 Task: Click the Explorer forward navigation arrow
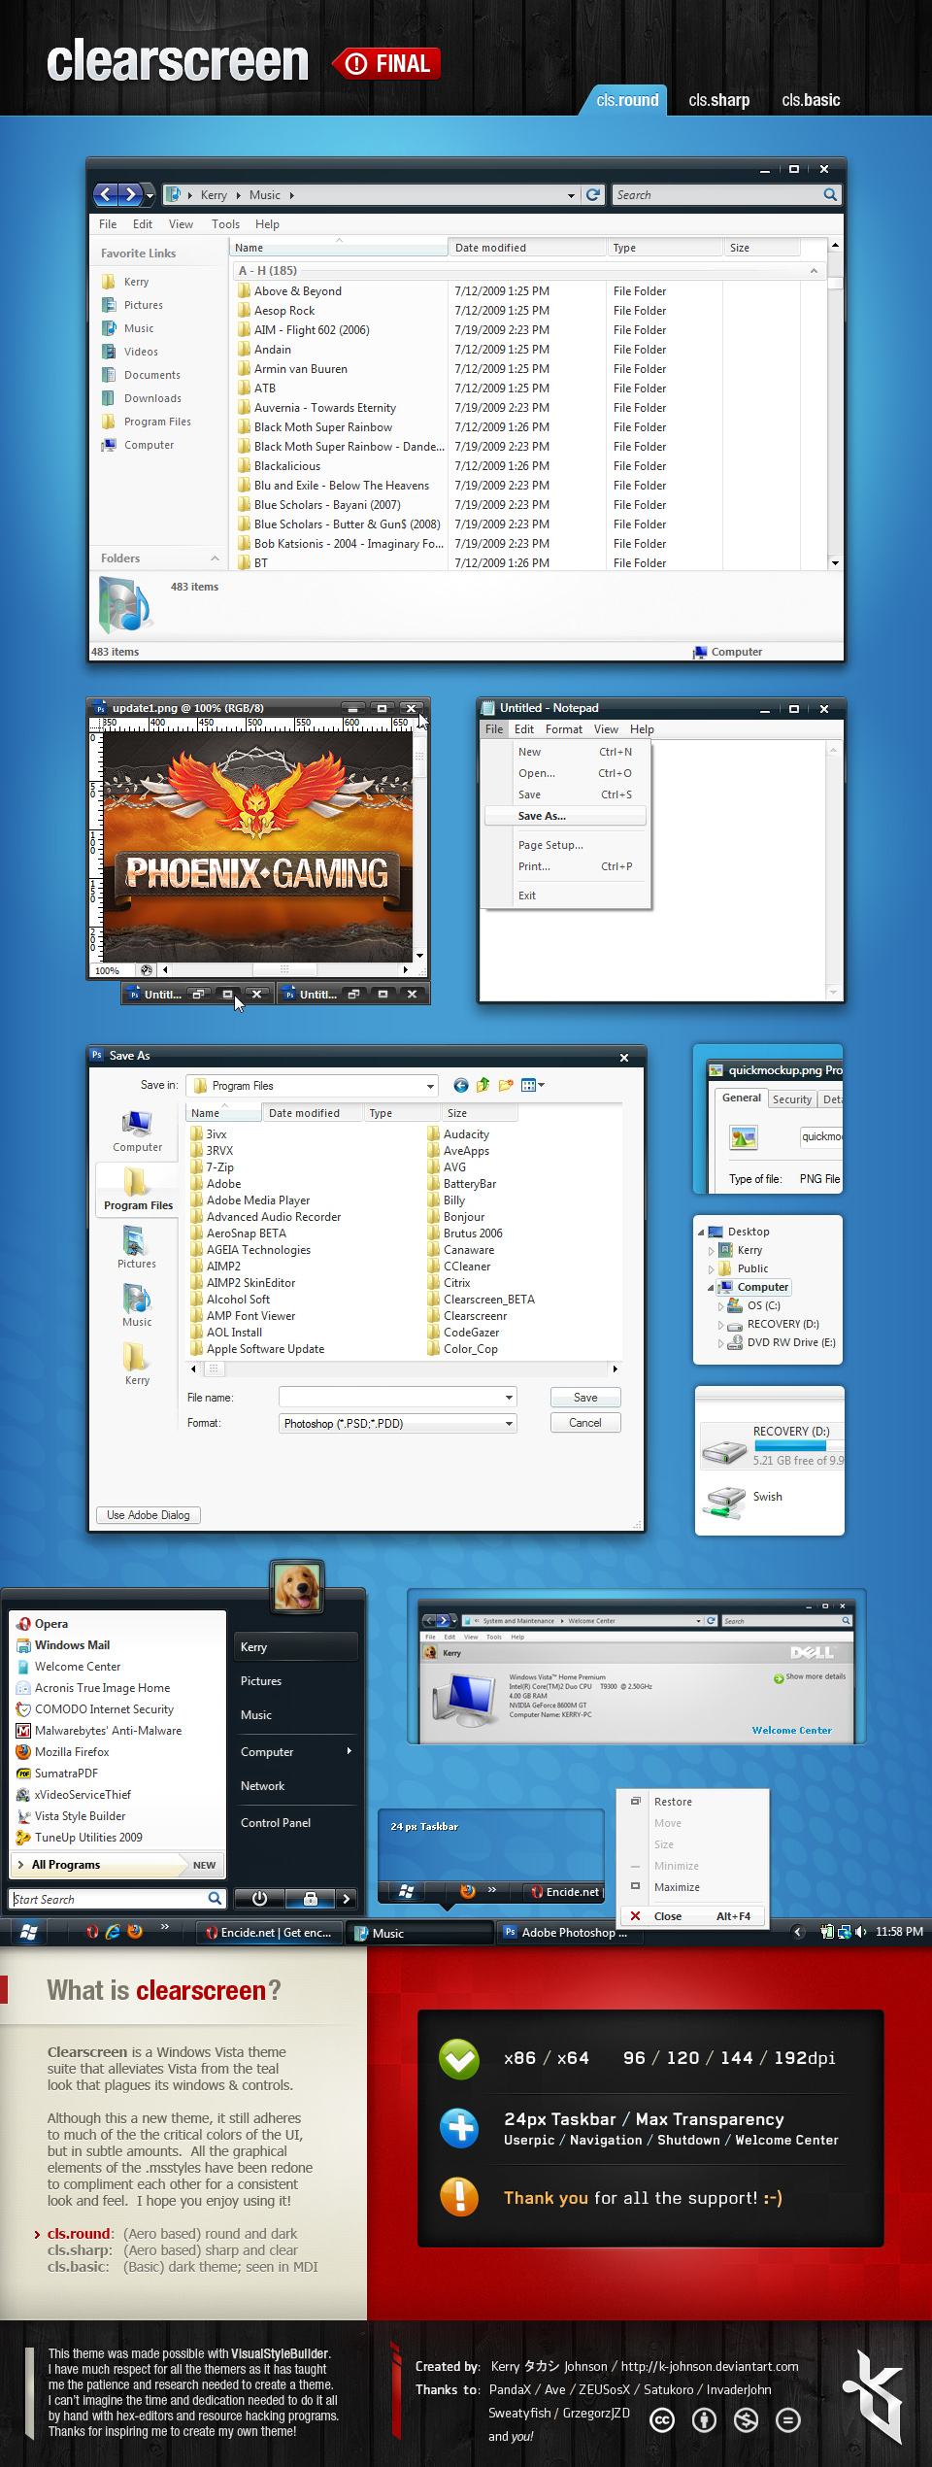(x=132, y=195)
